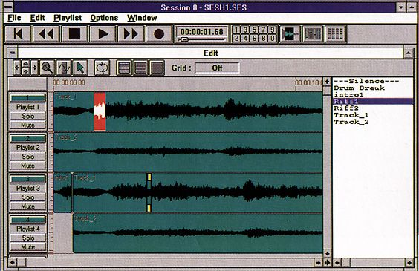This screenshot has width=419, height=271.
Task: Open the Grid Off selector
Action: (217, 68)
